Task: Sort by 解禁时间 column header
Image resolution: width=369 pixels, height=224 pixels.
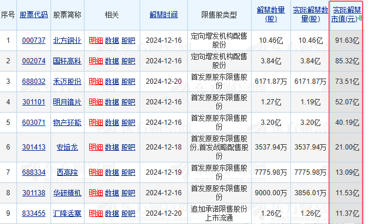Action: click(164, 15)
